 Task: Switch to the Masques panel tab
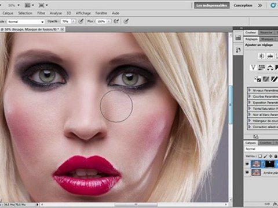[267, 39]
